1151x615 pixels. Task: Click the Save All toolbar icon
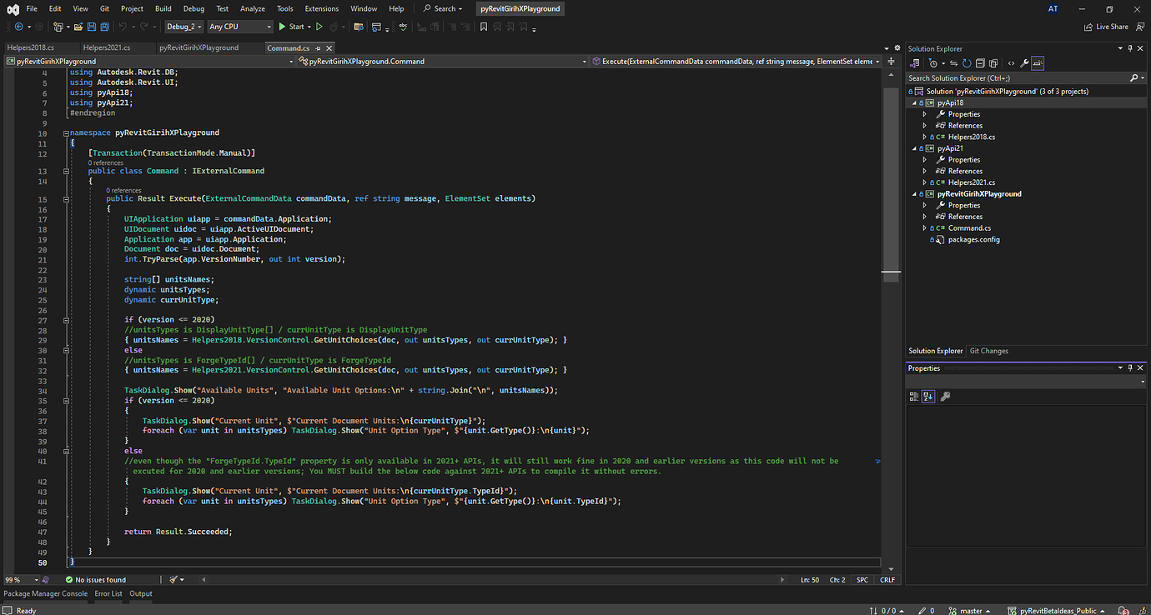coord(103,27)
